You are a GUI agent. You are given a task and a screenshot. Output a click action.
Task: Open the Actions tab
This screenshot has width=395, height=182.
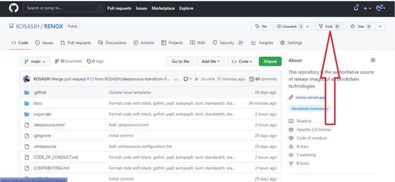[x=144, y=43]
